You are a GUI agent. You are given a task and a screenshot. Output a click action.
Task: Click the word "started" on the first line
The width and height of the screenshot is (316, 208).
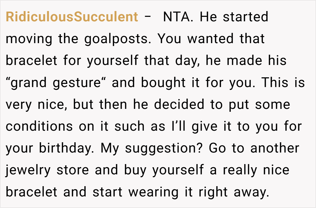pos(245,17)
